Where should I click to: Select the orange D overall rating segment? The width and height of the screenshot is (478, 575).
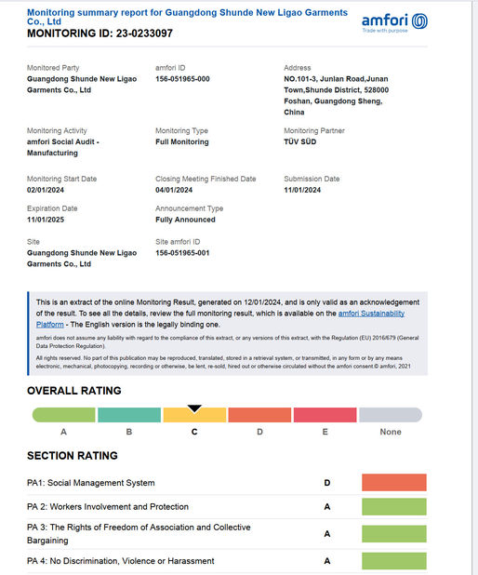click(259, 415)
